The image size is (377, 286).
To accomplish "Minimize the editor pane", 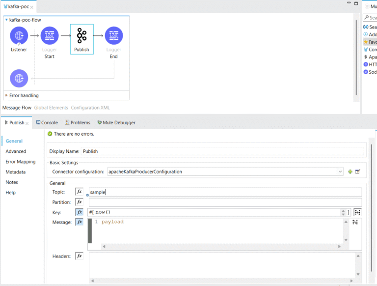I will pos(349,3).
